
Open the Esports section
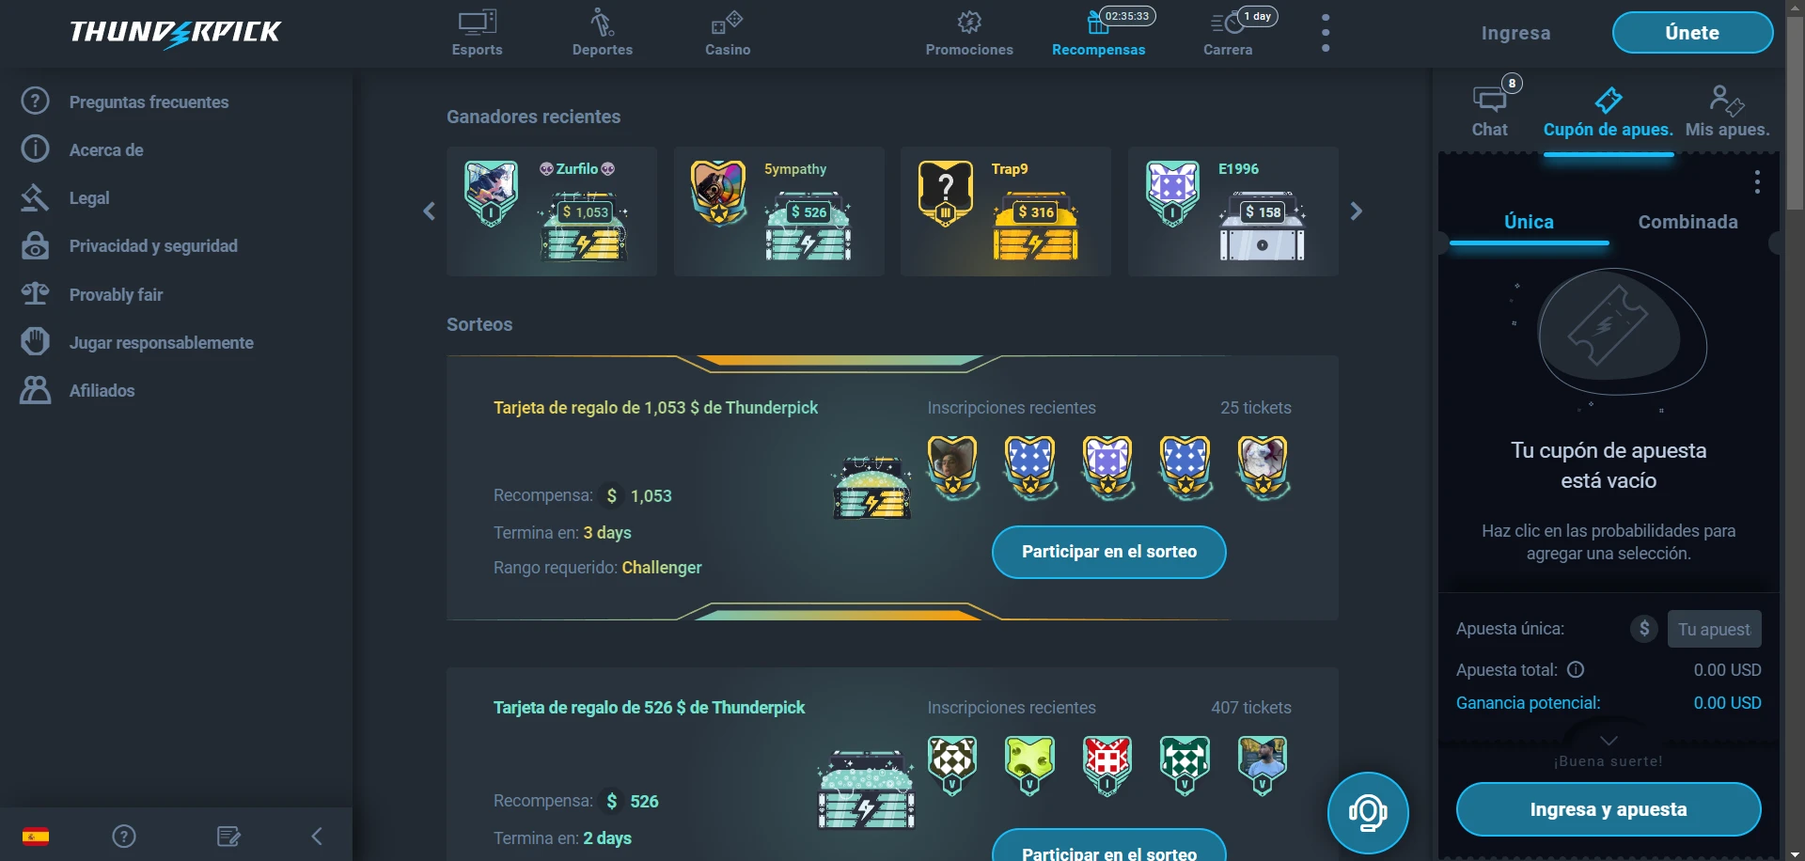click(477, 34)
